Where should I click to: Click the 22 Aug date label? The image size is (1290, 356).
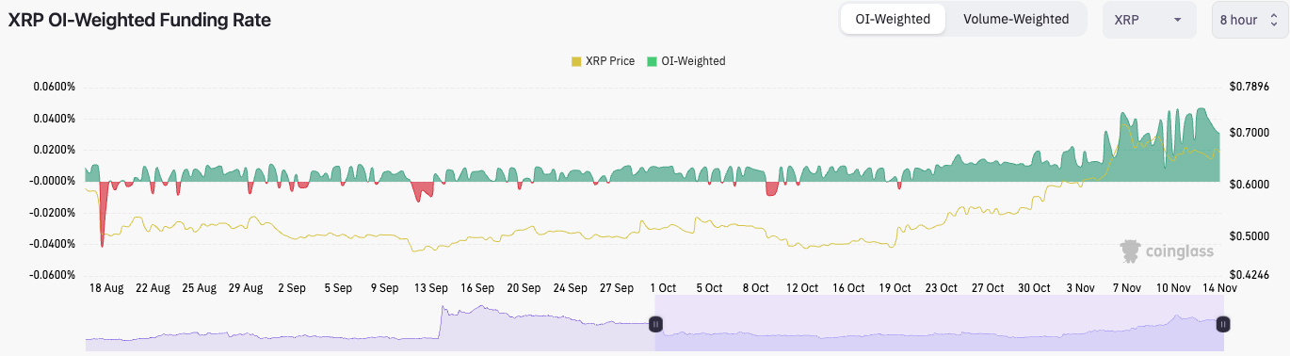[153, 288]
